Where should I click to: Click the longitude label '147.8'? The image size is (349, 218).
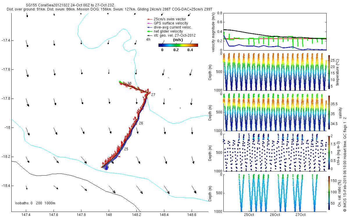click(x=81, y=215)
